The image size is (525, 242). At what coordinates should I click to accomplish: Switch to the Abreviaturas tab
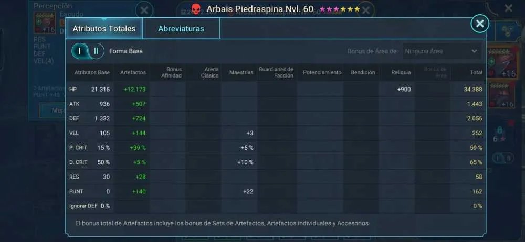click(181, 28)
